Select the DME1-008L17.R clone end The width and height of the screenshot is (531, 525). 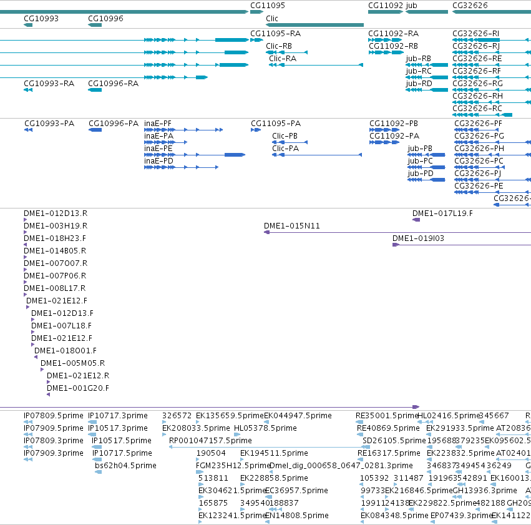pyautogui.click(x=26, y=295)
